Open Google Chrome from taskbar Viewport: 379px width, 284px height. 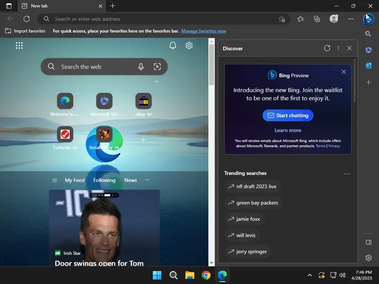[x=206, y=275]
